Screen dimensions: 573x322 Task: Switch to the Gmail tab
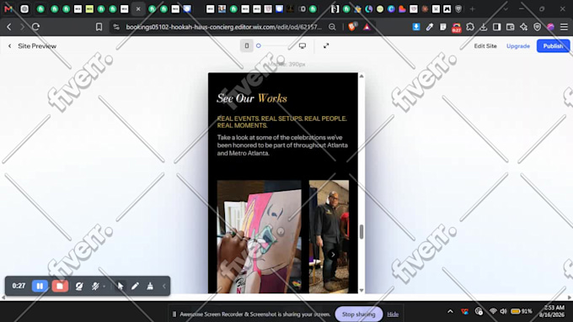coord(8,8)
